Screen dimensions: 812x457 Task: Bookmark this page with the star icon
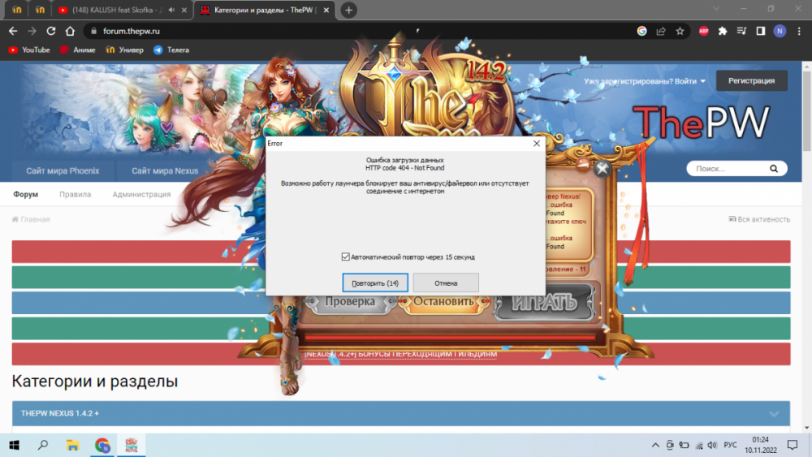pos(680,31)
